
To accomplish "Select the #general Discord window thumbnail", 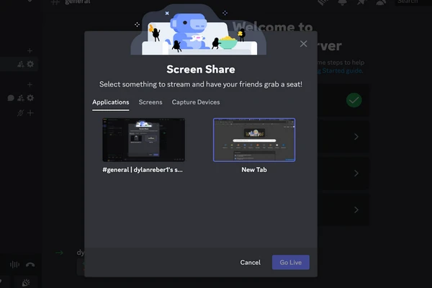I will tap(143, 140).
